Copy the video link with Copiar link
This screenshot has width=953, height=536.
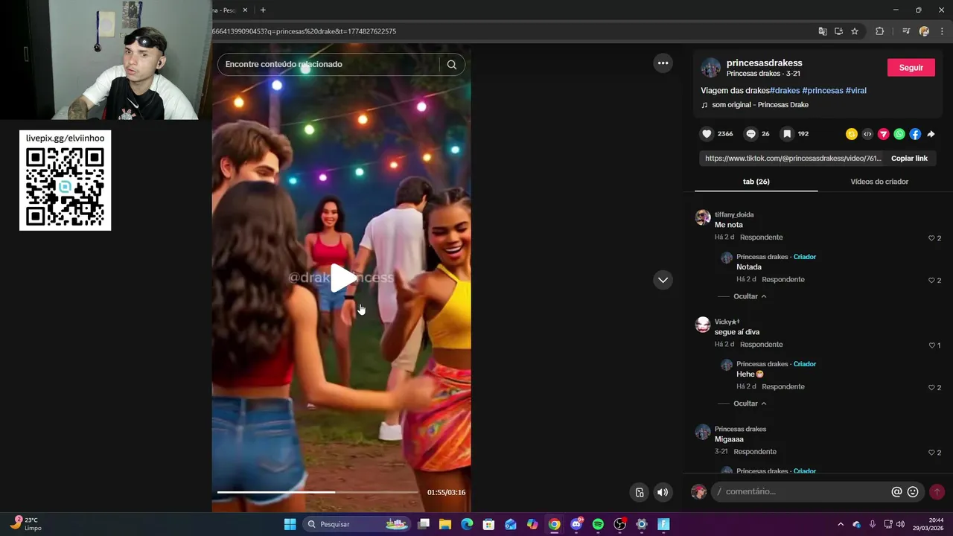(x=909, y=159)
